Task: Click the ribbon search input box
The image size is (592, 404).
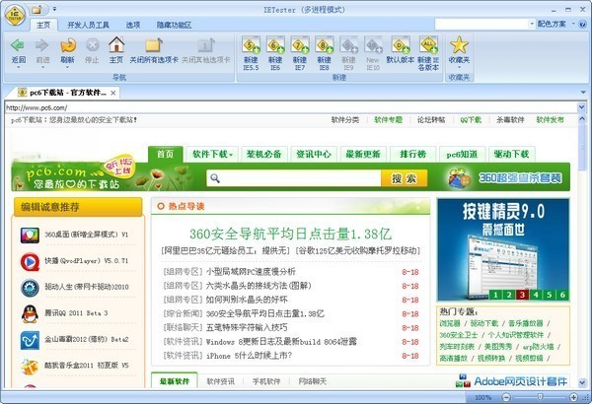Action: tap(481, 25)
